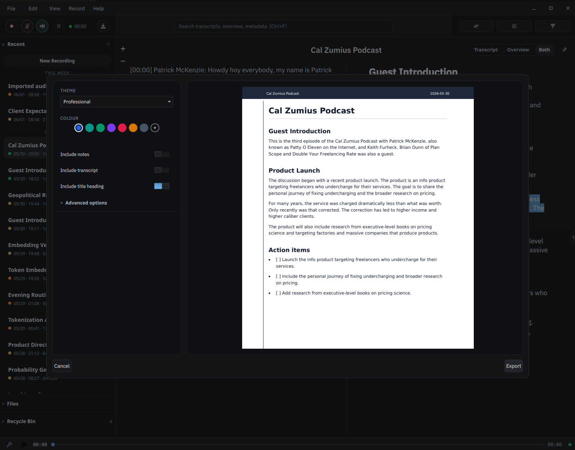
Task: Open the File menu
Action: (11, 9)
